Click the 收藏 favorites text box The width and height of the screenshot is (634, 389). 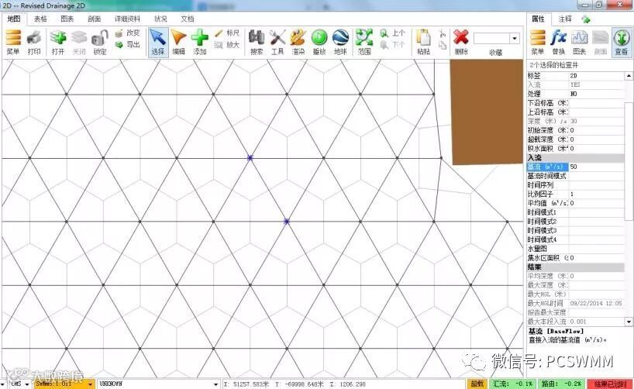[491, 39]
